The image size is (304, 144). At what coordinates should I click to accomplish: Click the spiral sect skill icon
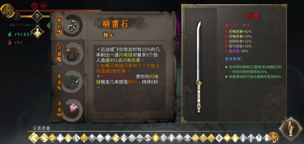[x=131, y=138]
